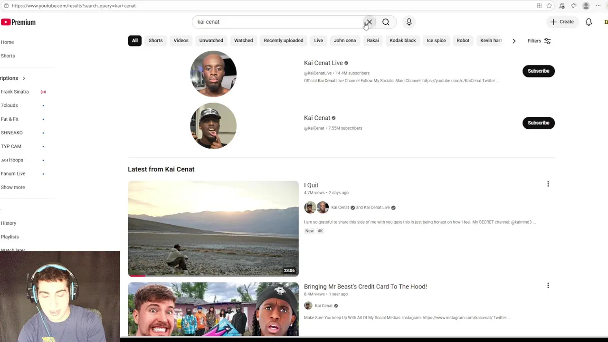Subscribe to the Kai Cenat channel

click(539, 123)
